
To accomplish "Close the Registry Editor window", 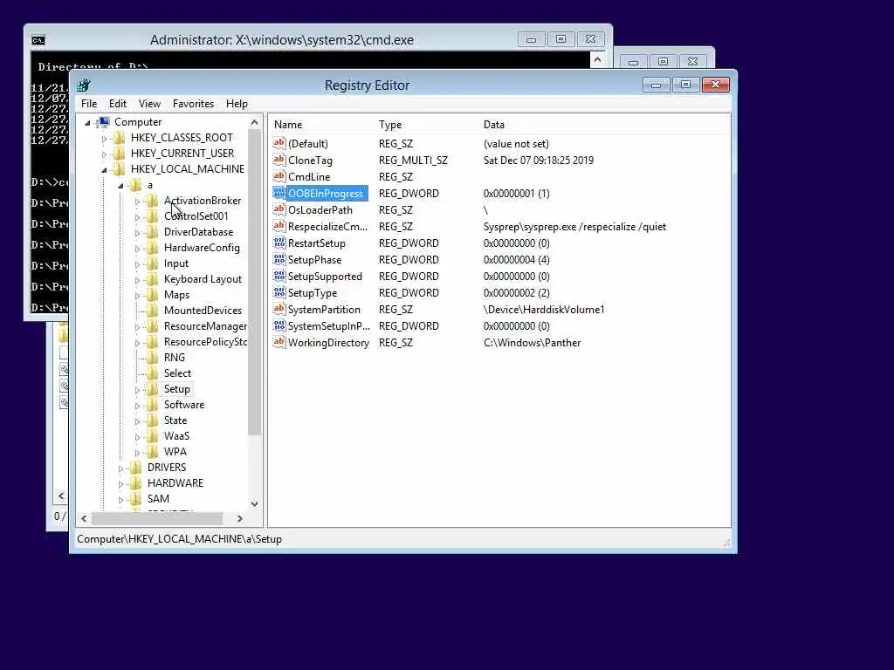I will pyautogui.click(x=716, y=85).
